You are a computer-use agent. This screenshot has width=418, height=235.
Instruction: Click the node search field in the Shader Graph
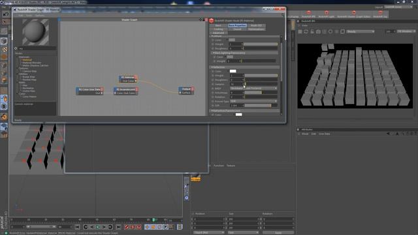click(x=37, y=48)
